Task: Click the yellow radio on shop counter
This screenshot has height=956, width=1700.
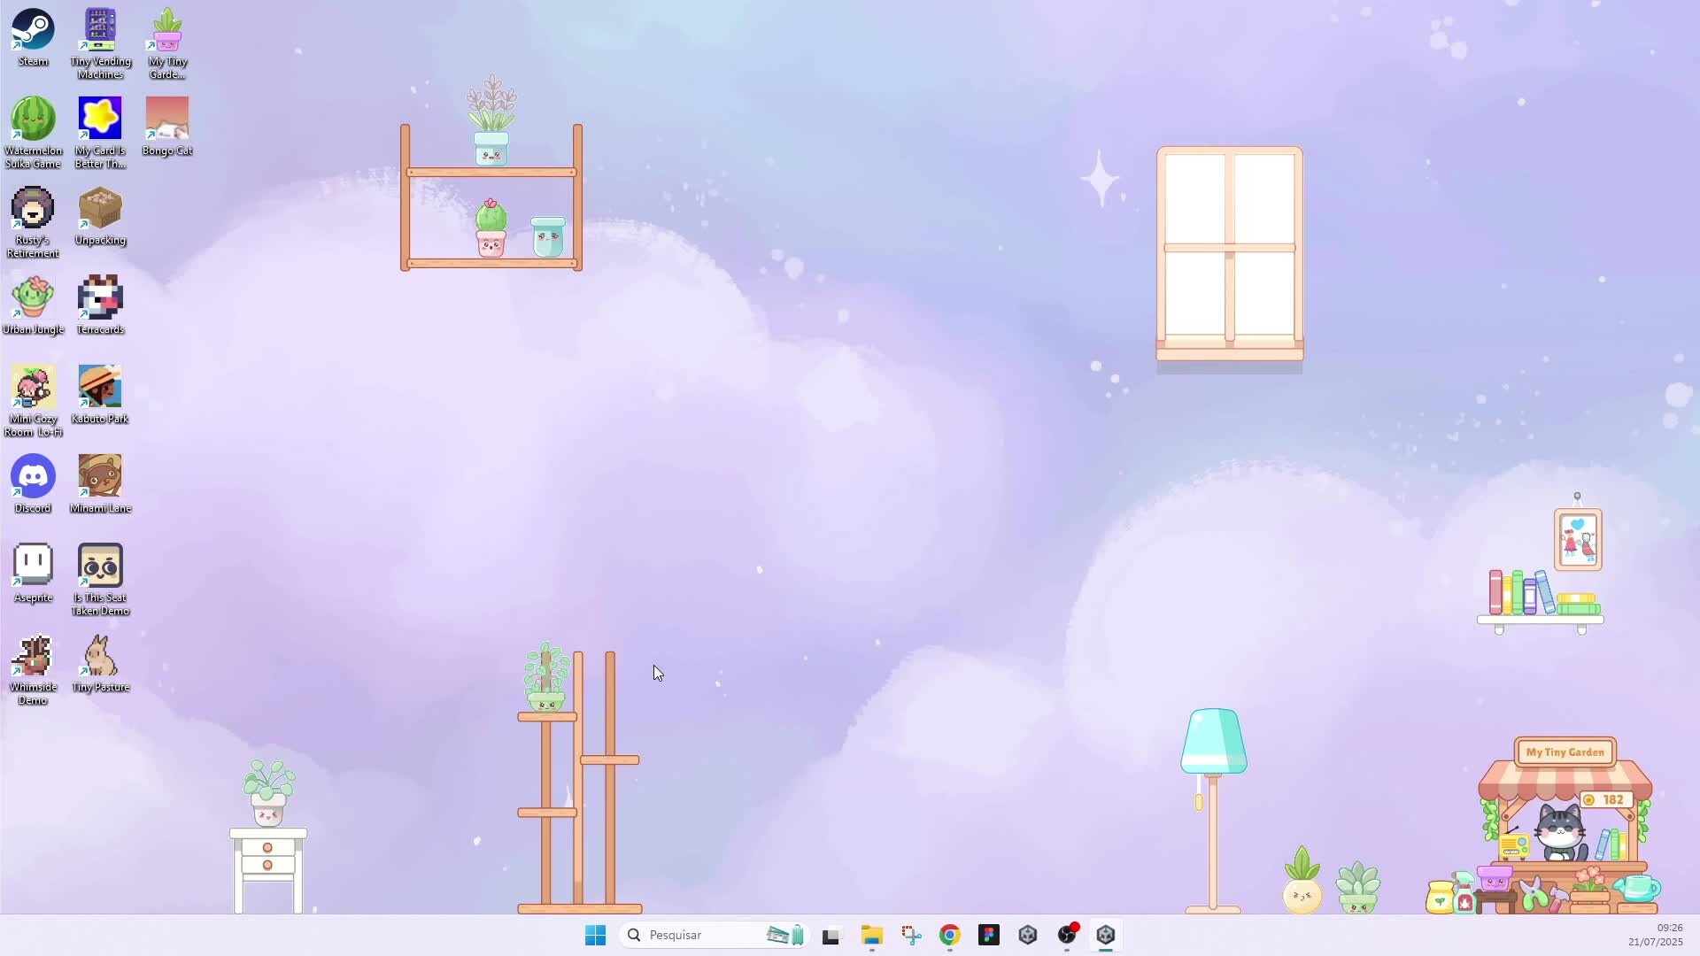Action: 1514,845
